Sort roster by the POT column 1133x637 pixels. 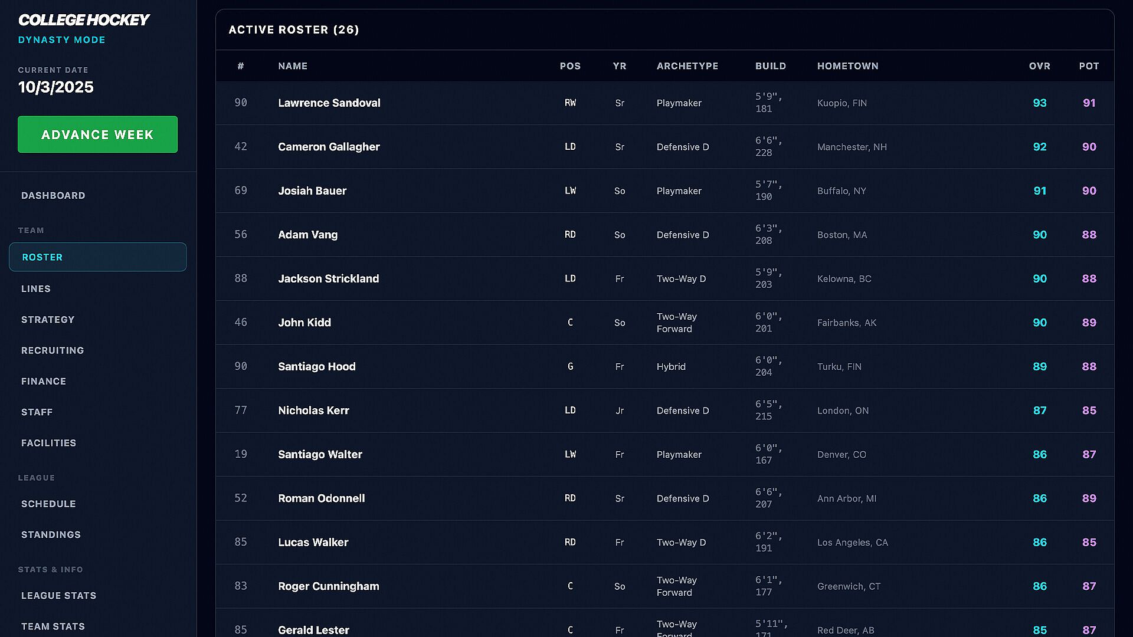[1089, 66]
